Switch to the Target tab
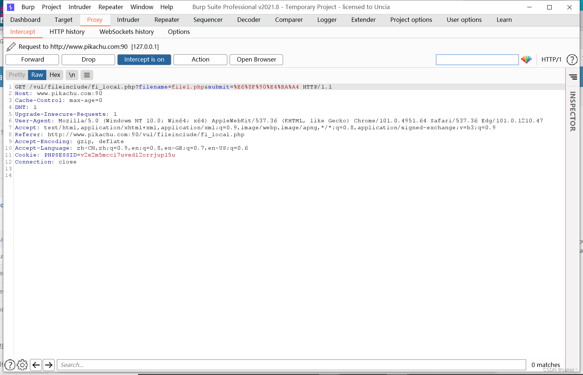The image size is (583, 375). click(x=63, y=20)
